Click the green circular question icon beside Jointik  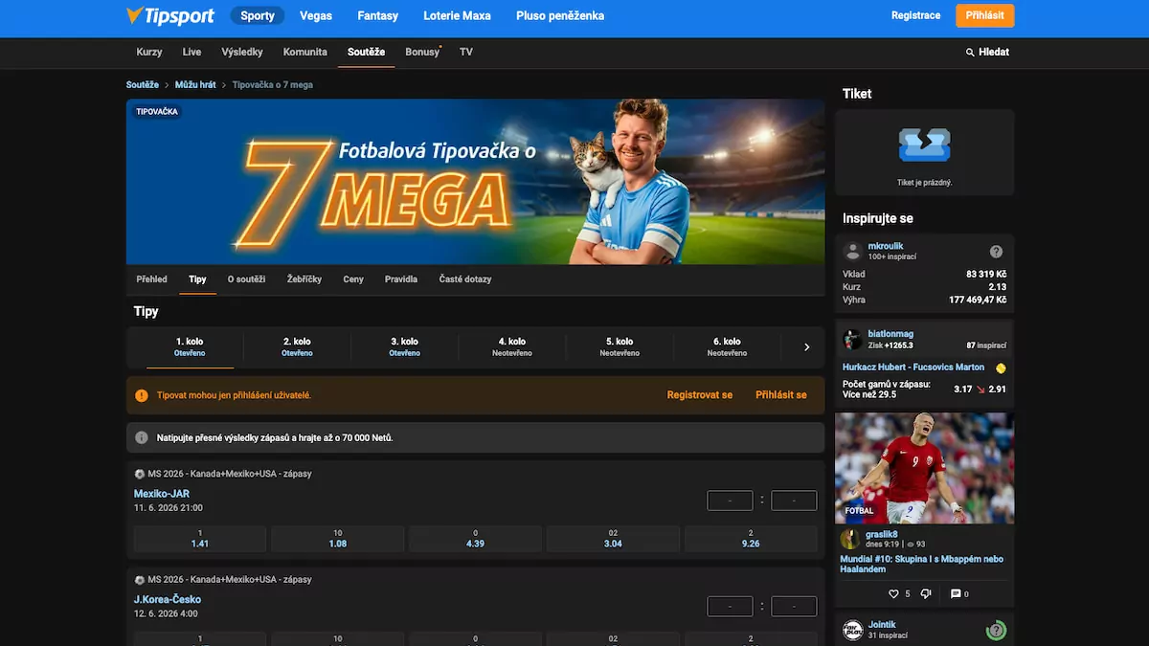click(x=996, y=630)
